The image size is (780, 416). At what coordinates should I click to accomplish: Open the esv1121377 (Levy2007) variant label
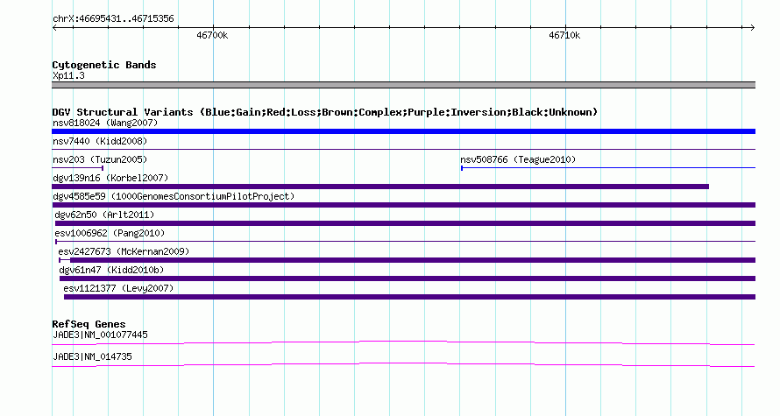tap(118, 288)
